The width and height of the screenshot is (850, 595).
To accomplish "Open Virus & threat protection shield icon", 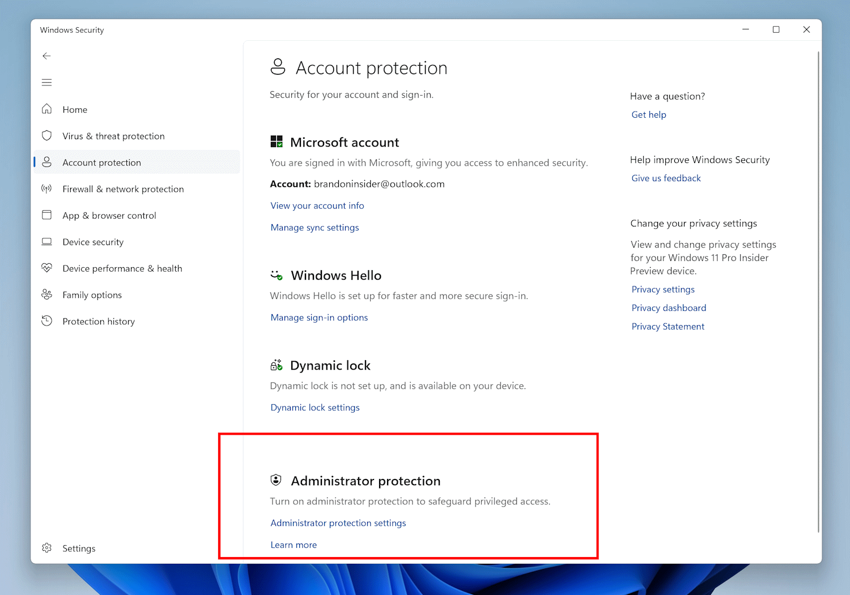I will click(48, 136).
